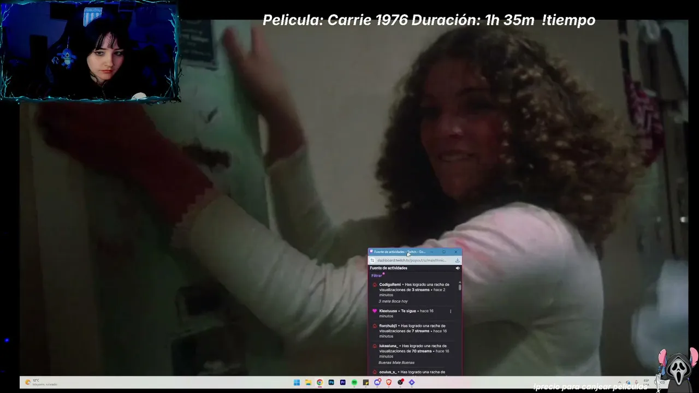Open Sticky Notes from the taskbar
Viewport: 699px width, 393px height.
(366, 383)
